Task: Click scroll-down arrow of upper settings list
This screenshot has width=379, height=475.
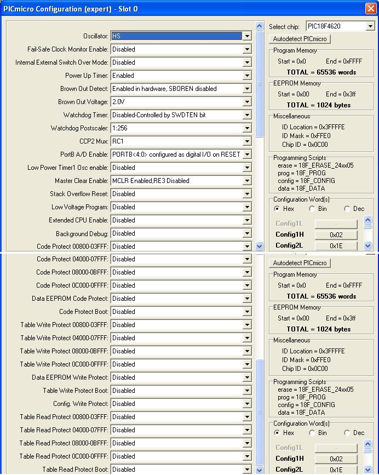Action: point(260,247)
